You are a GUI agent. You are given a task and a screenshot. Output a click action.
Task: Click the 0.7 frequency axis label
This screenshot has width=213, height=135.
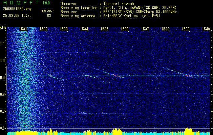tap(3, 111)
